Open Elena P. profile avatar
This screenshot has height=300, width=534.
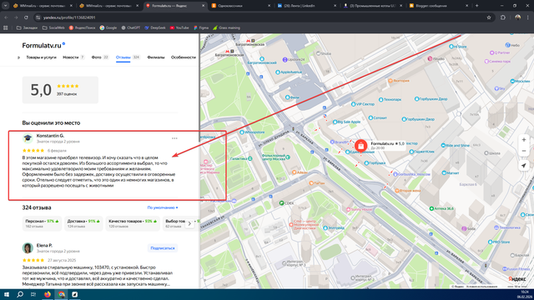[28, 248]
